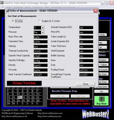This screenshot has height=120, width=114.
Task: Select day 24 in the calendar
Action: 19,100
